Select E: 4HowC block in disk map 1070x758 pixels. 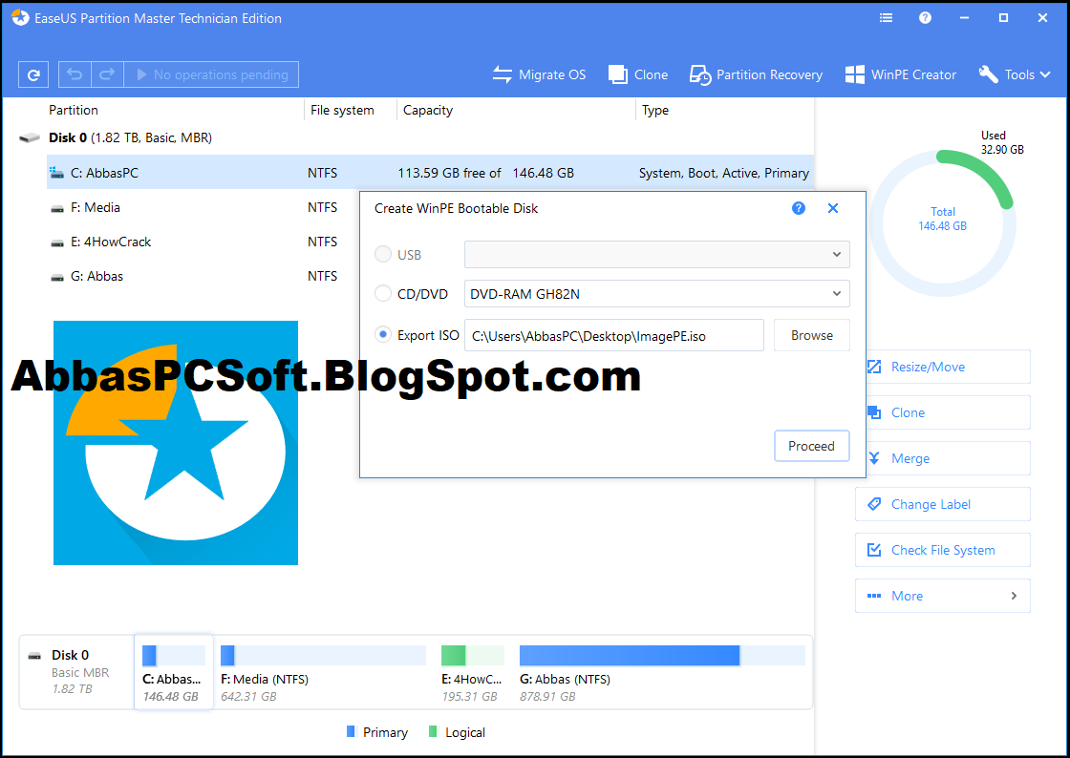(472, 672)
